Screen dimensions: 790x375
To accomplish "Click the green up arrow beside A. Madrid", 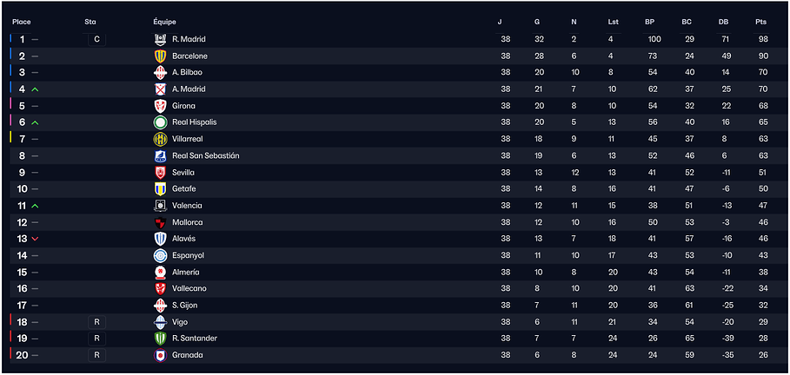I will (x=35, y=89).
